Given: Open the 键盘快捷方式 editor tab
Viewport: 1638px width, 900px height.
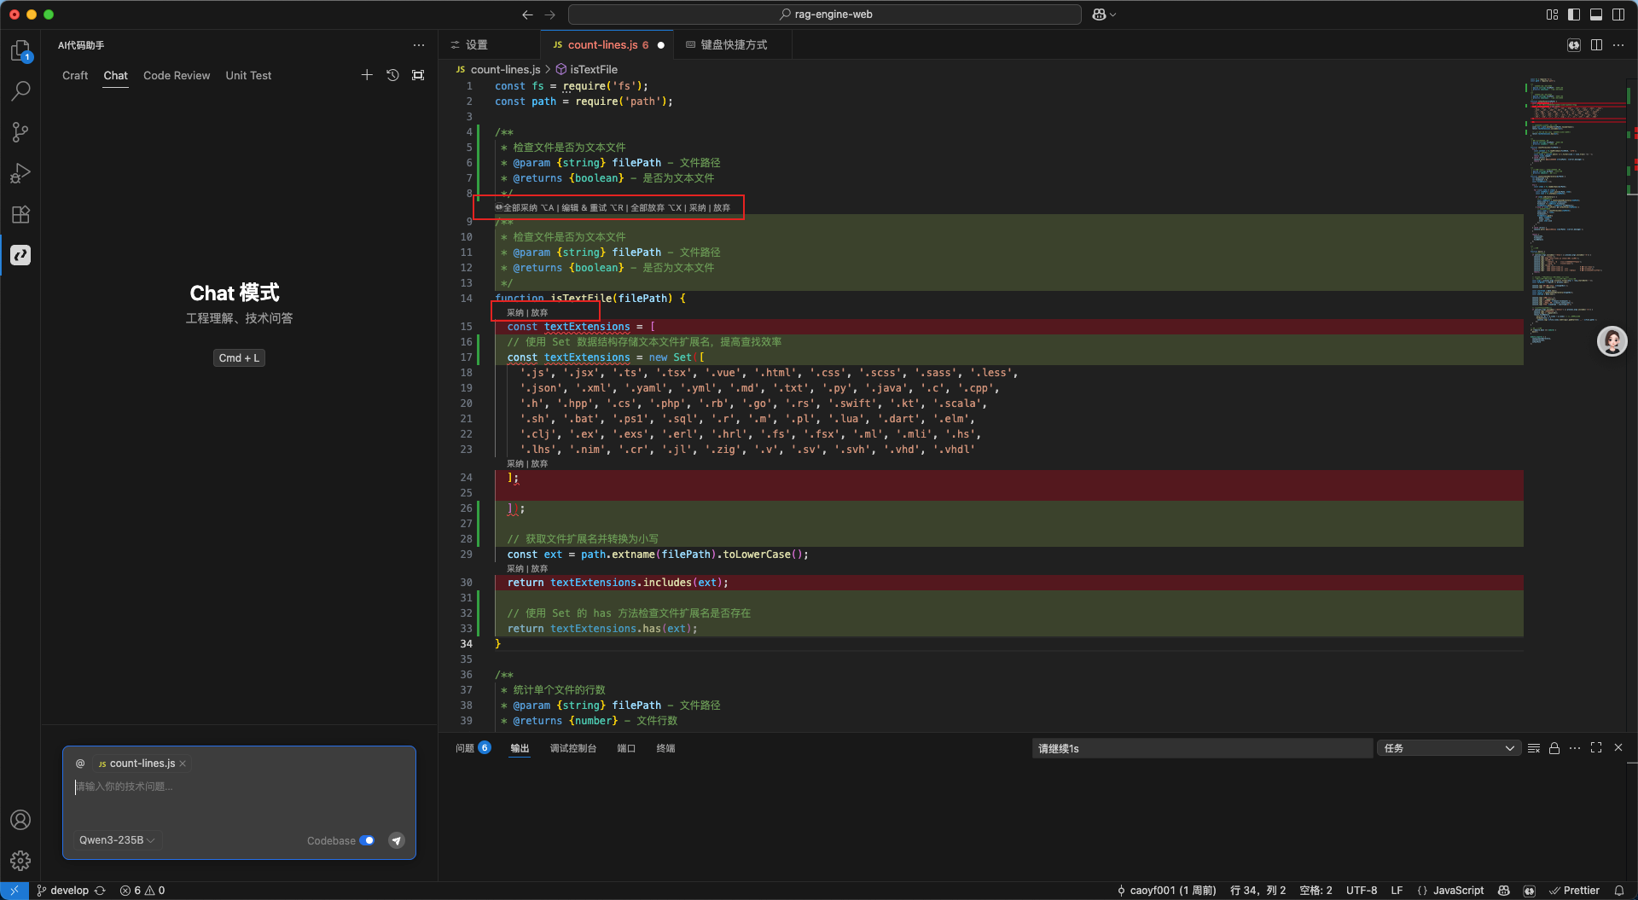Looking at the screenshot, I should coord(733,45).
